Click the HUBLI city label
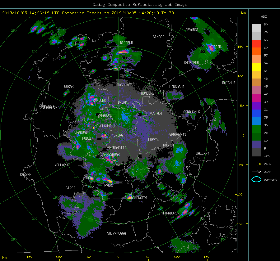The width and height of the screenshot is (280, 261). point(87,138)
